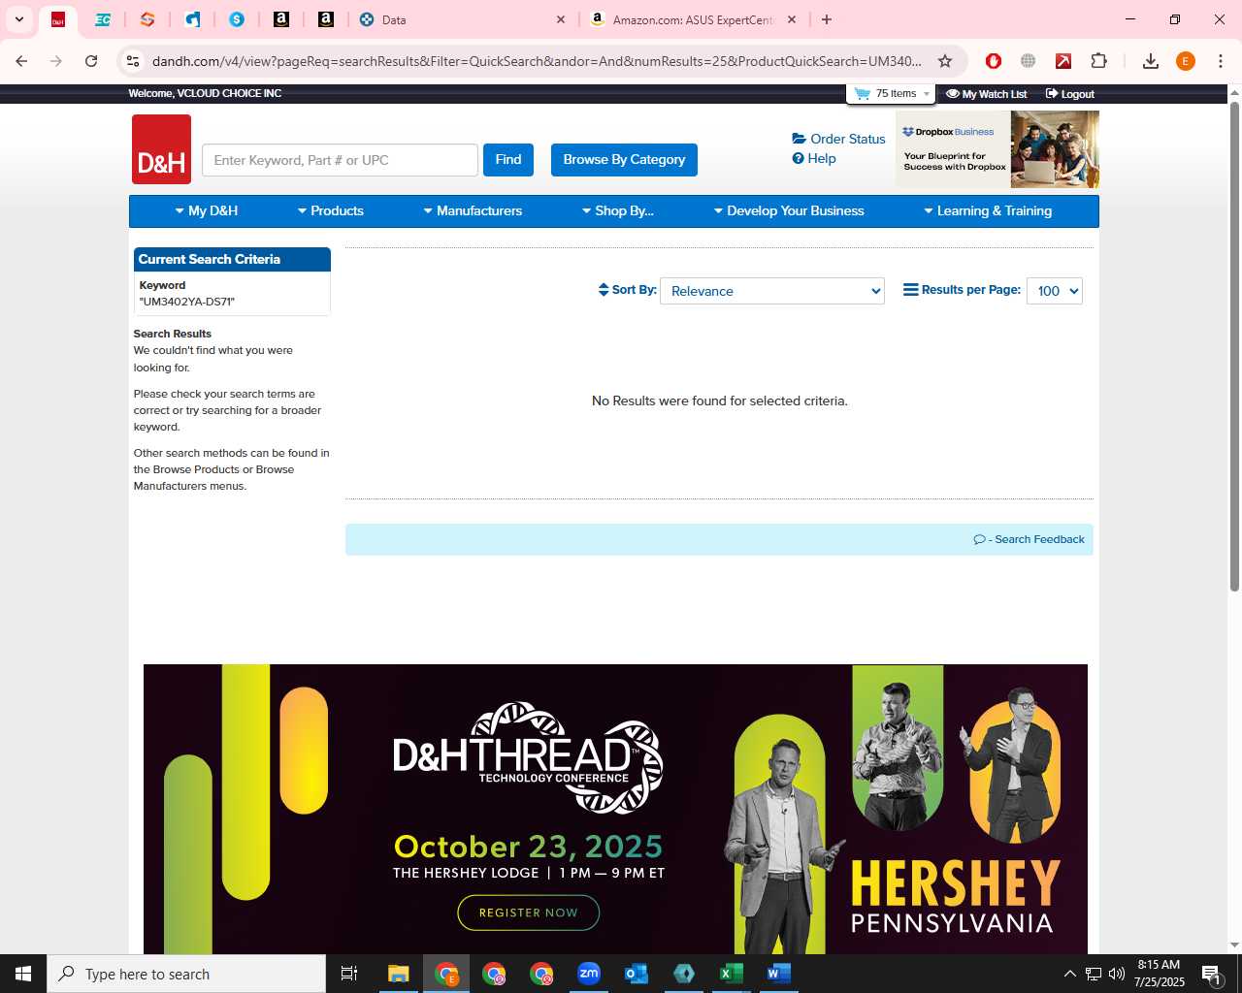Expand the My D&H menu
The width and height of the screenshot is (1242, 993).
point(206,210)
